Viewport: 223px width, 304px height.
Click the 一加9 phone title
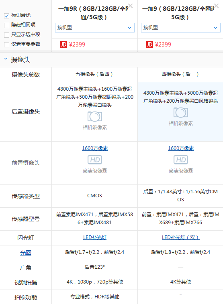178,13
